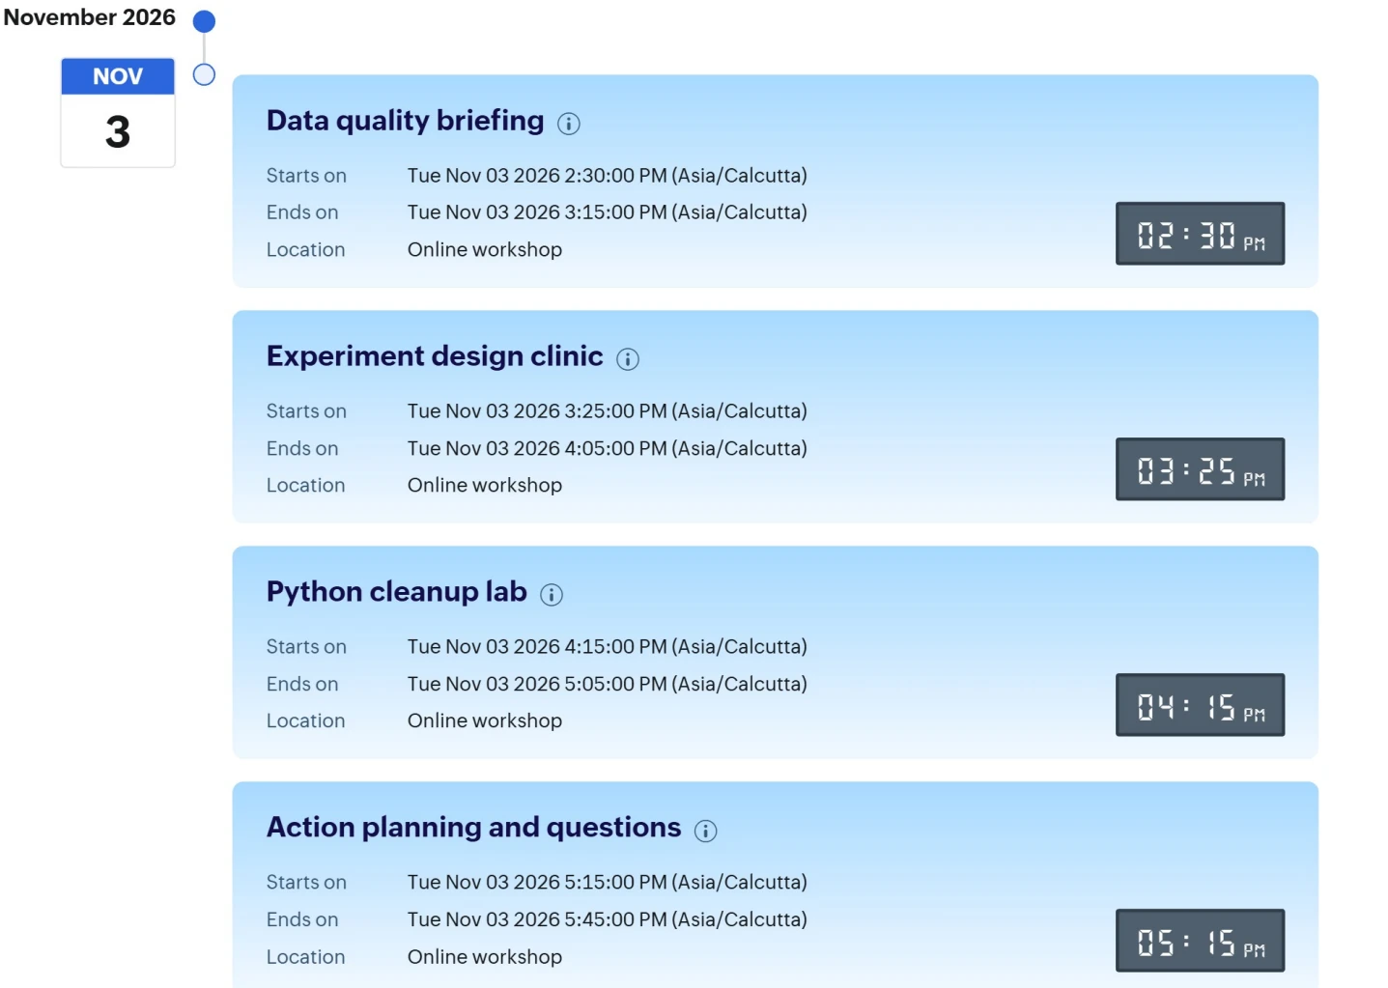Open info icon beside Data quality briefing
This screenshot has height=988, width=1388.
click(x=569, y=124)
